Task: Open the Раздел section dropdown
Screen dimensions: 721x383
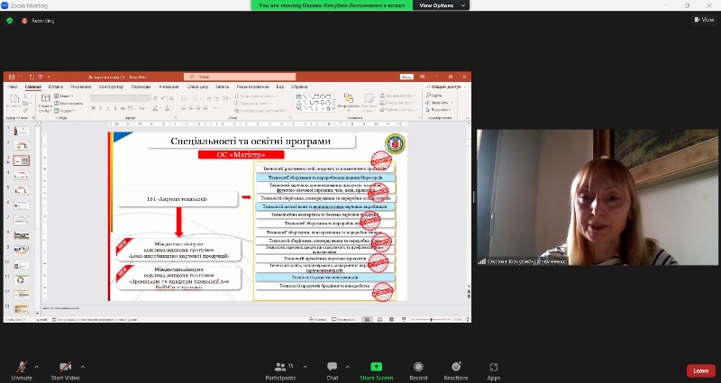Action: coord(64,111)
